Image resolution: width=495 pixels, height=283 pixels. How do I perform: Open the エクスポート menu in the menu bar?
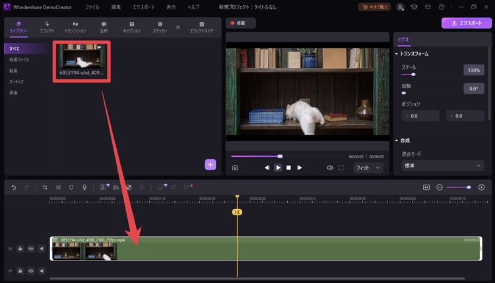(x=143, y=7)
